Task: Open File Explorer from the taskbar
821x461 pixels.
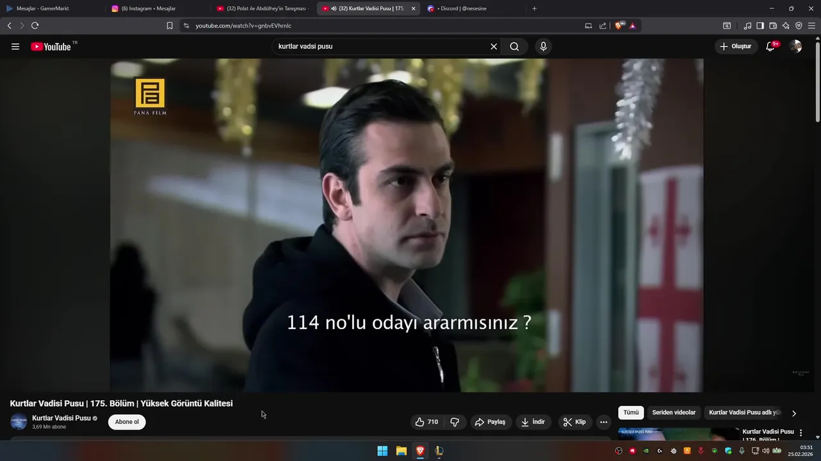Action: [401, 451]
